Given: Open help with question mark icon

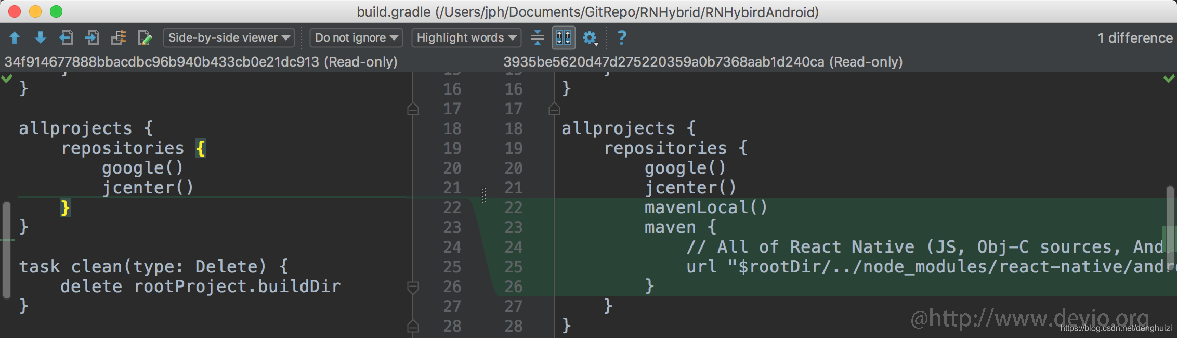Looking at the screenshot, I should point(622,37).
